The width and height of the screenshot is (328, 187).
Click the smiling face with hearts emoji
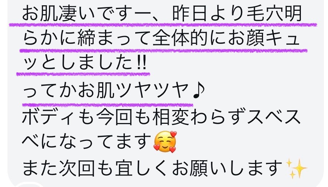165,142
